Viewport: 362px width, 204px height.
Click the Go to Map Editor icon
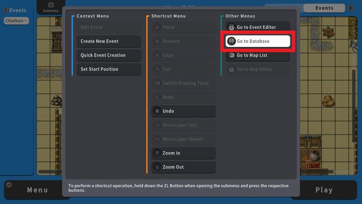pyautogui.click(x=232, y=69)
